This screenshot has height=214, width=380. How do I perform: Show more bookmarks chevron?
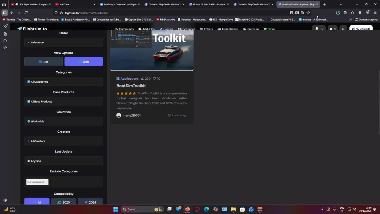[351, 20]
